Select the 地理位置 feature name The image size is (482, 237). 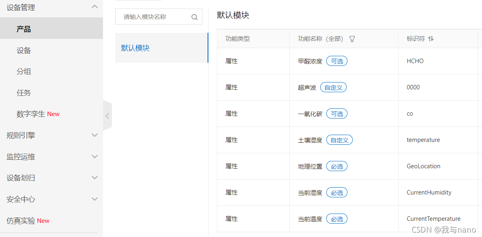pyautogui.click(x=310, y=167)
